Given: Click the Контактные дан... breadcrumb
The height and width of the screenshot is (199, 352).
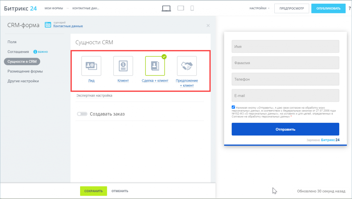Looking at the screenshot, I should (x=86, y=8).
